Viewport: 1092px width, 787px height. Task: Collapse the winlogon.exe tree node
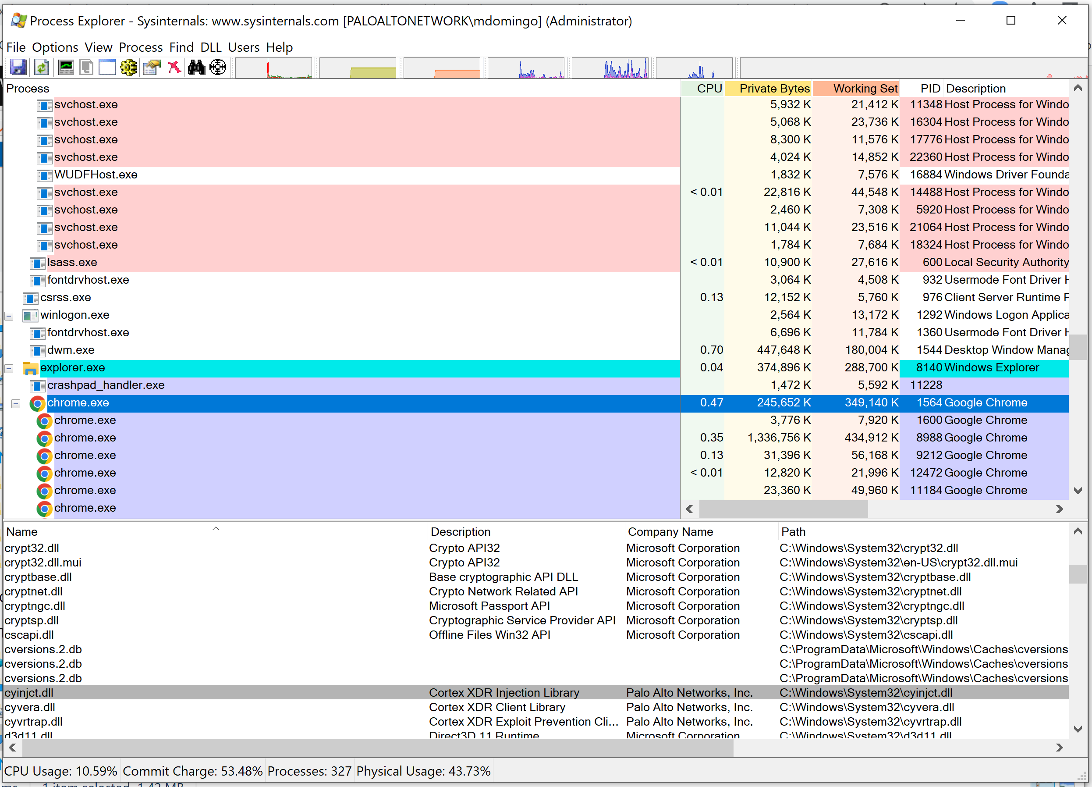click(x=9, y=316)
